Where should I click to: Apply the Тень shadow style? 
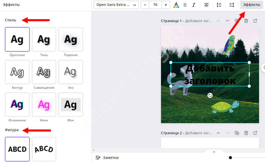tap(44, 39)
